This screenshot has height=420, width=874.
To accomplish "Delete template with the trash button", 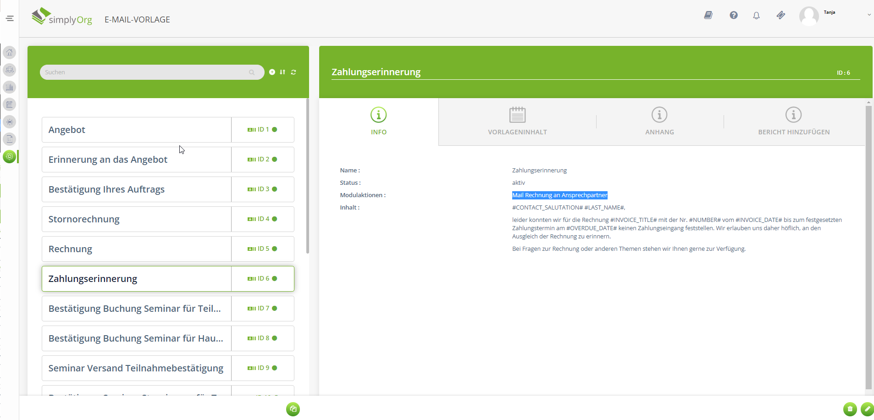I will click(x=850, y=409).
